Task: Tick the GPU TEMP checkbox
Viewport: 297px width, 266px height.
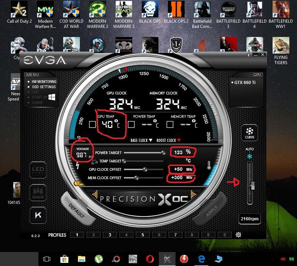Action: 92,124
